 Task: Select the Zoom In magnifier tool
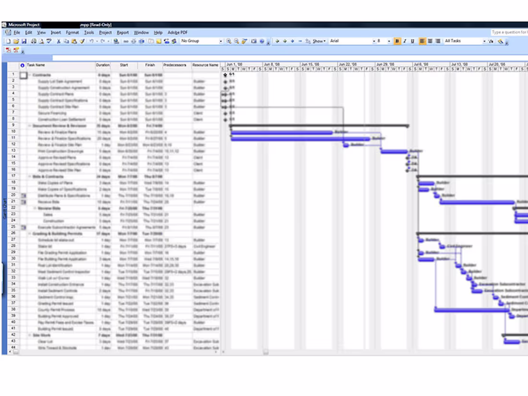[228, 41]
